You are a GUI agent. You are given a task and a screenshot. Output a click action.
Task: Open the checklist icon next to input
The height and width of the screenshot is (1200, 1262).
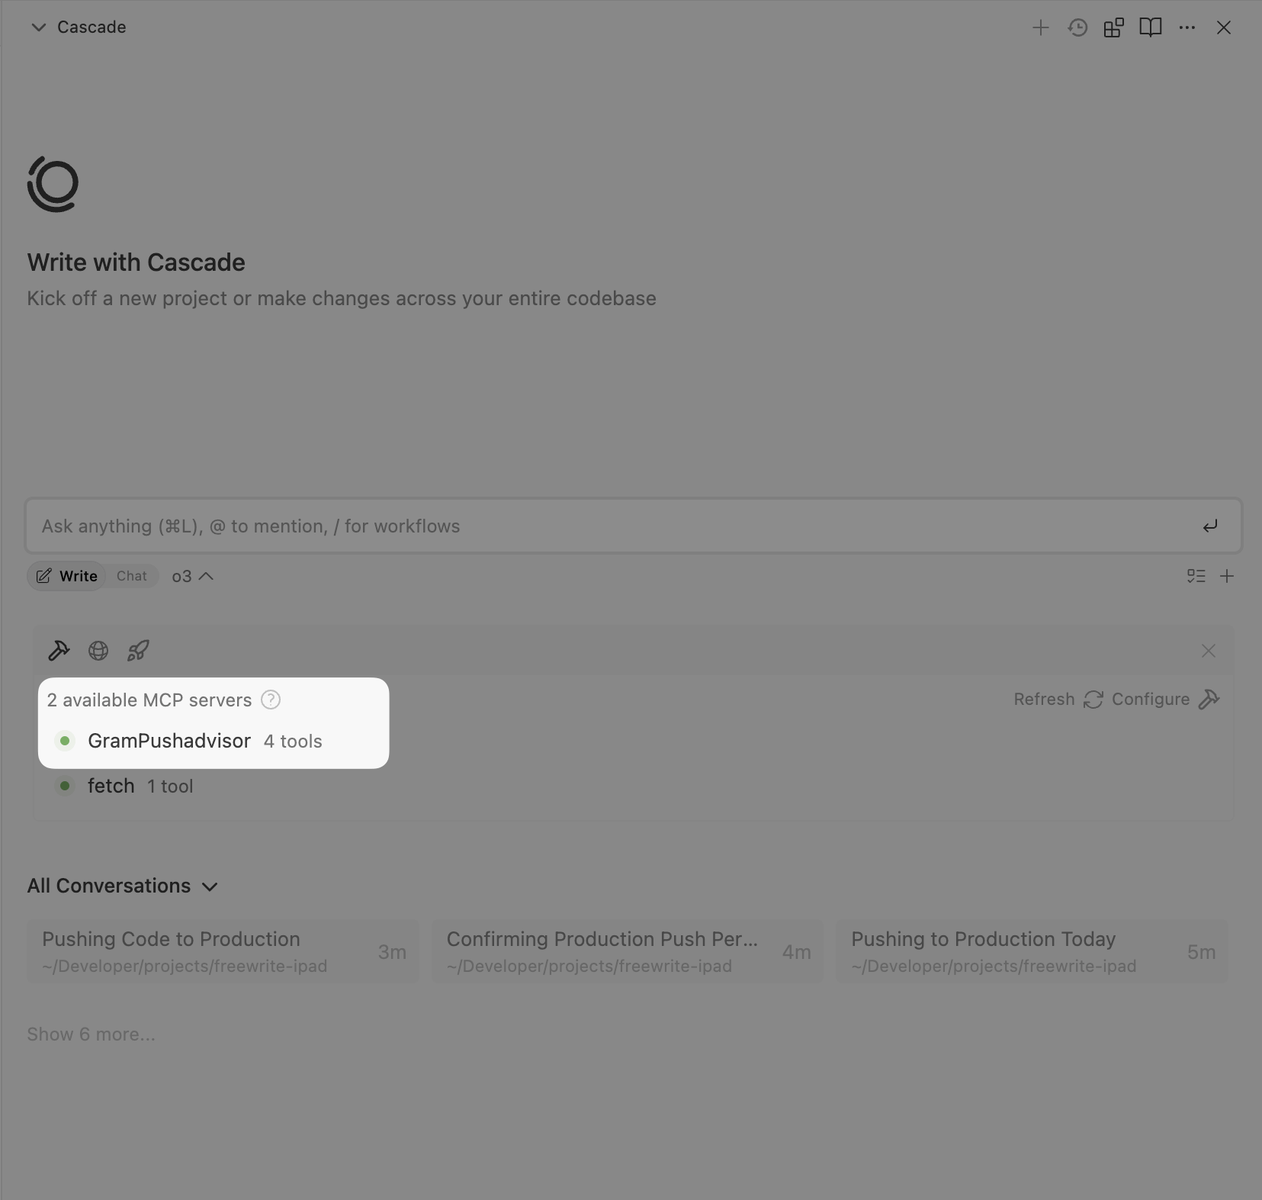[1196, 577]
